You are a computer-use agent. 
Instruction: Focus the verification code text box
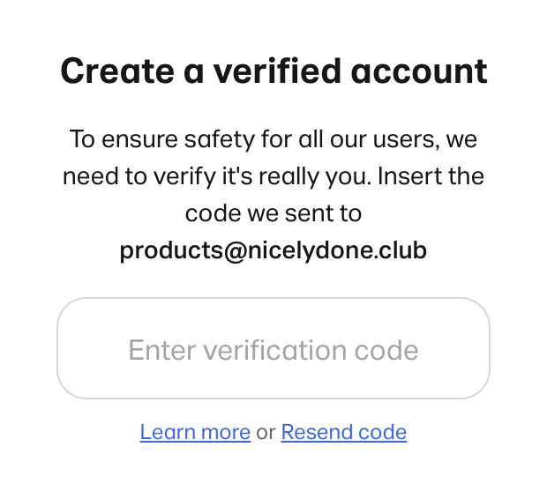(x=273, y=349)
